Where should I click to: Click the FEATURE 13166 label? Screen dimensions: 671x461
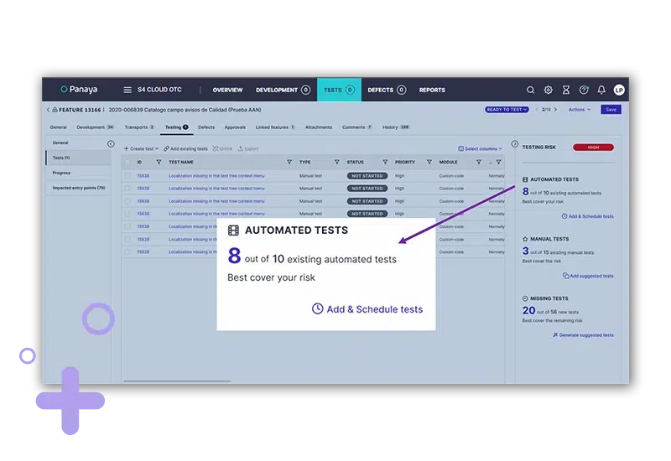80,110
